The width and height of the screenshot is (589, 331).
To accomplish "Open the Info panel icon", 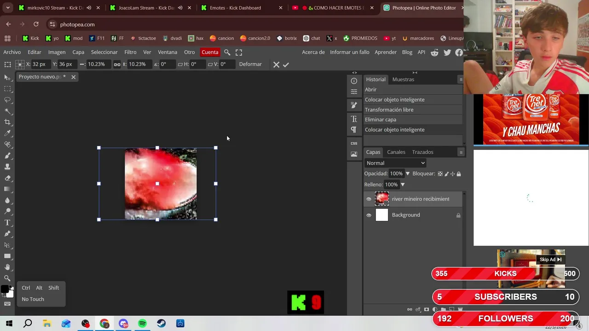I will tap(354, 81).
